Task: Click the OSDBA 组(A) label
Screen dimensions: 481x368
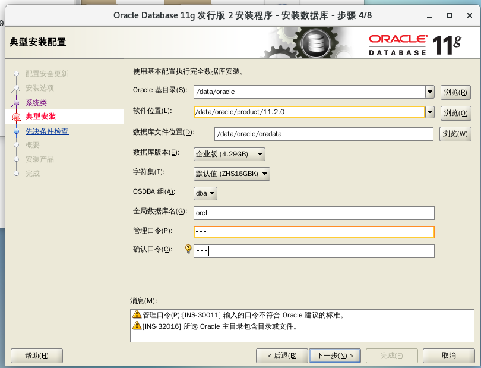Action: pyautogui.click(x=154, y=191)
